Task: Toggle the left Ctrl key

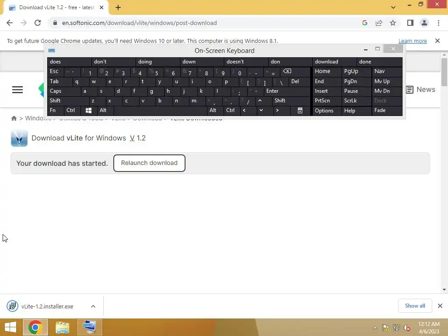Action: (72, 110)
